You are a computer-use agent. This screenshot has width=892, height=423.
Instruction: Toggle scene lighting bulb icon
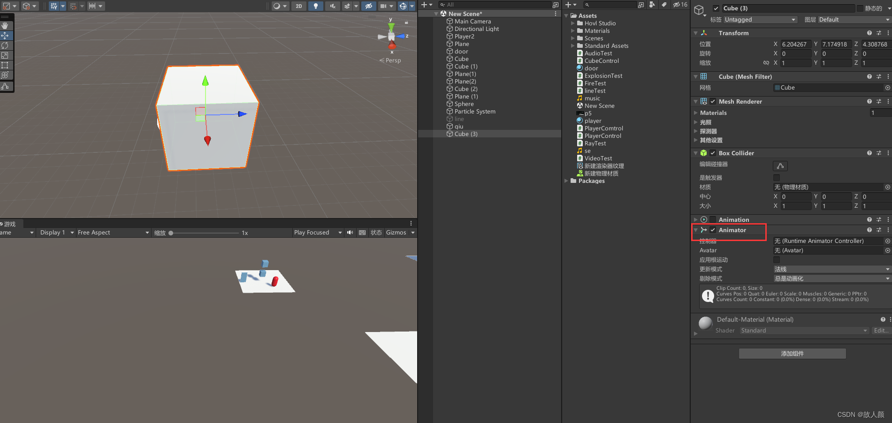[x=316, y=6]
